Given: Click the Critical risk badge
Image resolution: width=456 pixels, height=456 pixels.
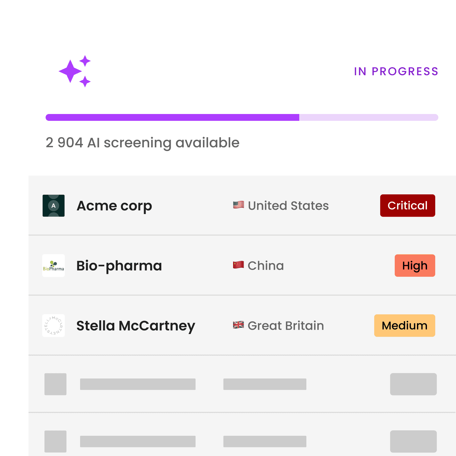Looking at the screenshot, I should (x=408, y=206).
